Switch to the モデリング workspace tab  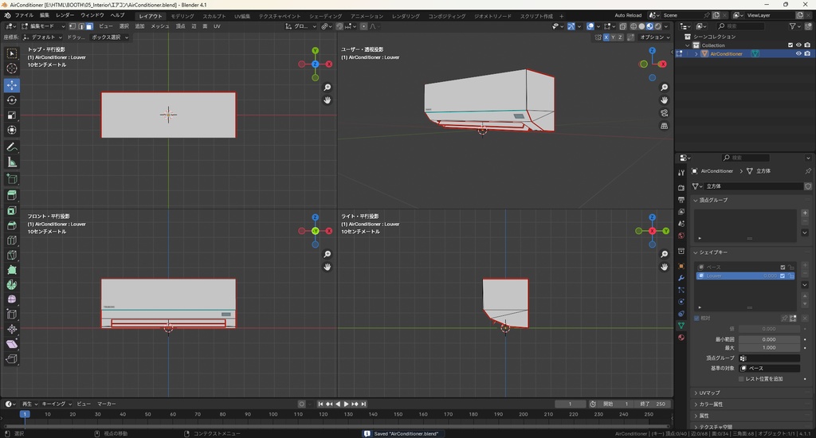pos(182,16)
